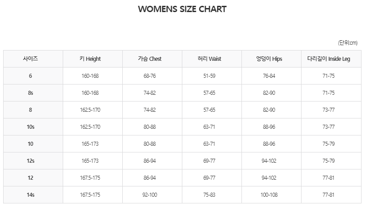
Task: Click the WOMENS SIZE CHART title
Action: [182, 9]
